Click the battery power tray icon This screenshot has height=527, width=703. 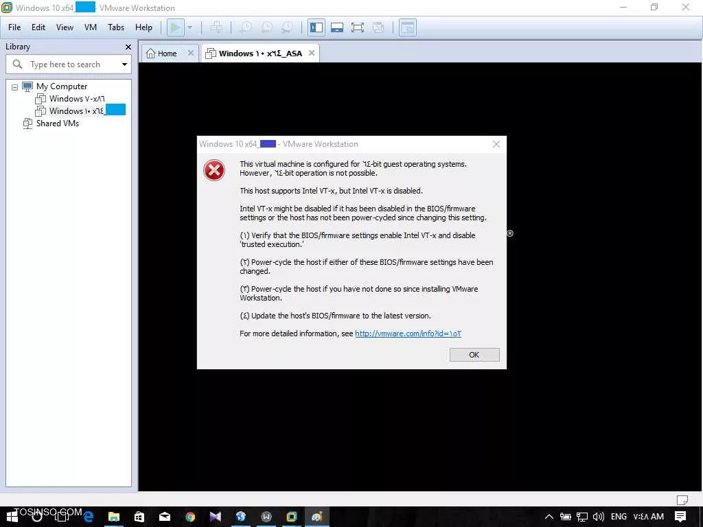point(566,517)
